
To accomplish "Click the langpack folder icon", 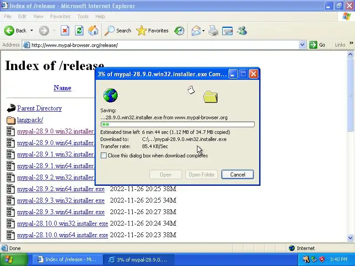I will coord(11,120).
